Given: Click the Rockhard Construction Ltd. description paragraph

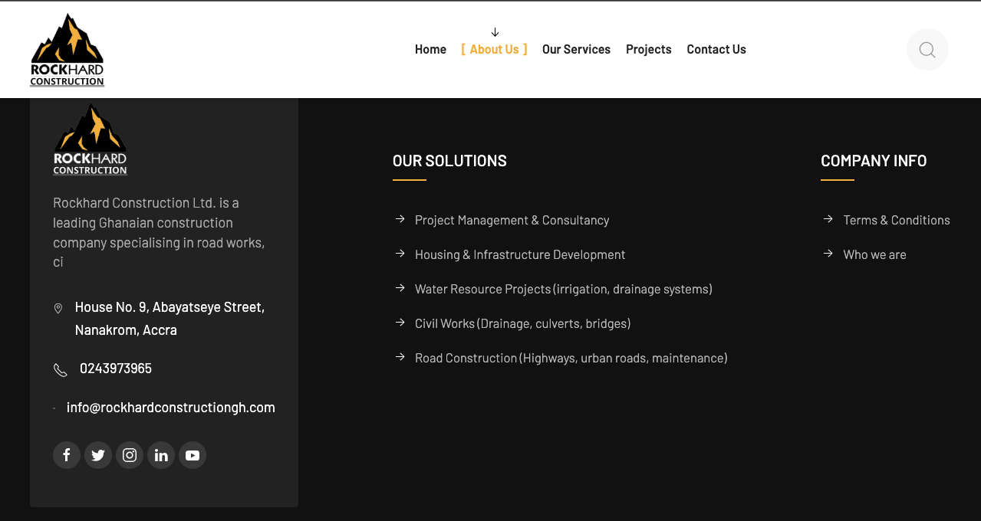Looking at the screenshot, I should click(x=159, y=232).
